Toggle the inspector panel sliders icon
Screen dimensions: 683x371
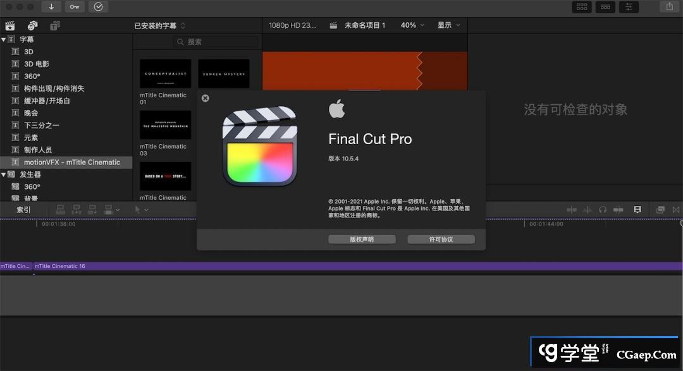629,7
